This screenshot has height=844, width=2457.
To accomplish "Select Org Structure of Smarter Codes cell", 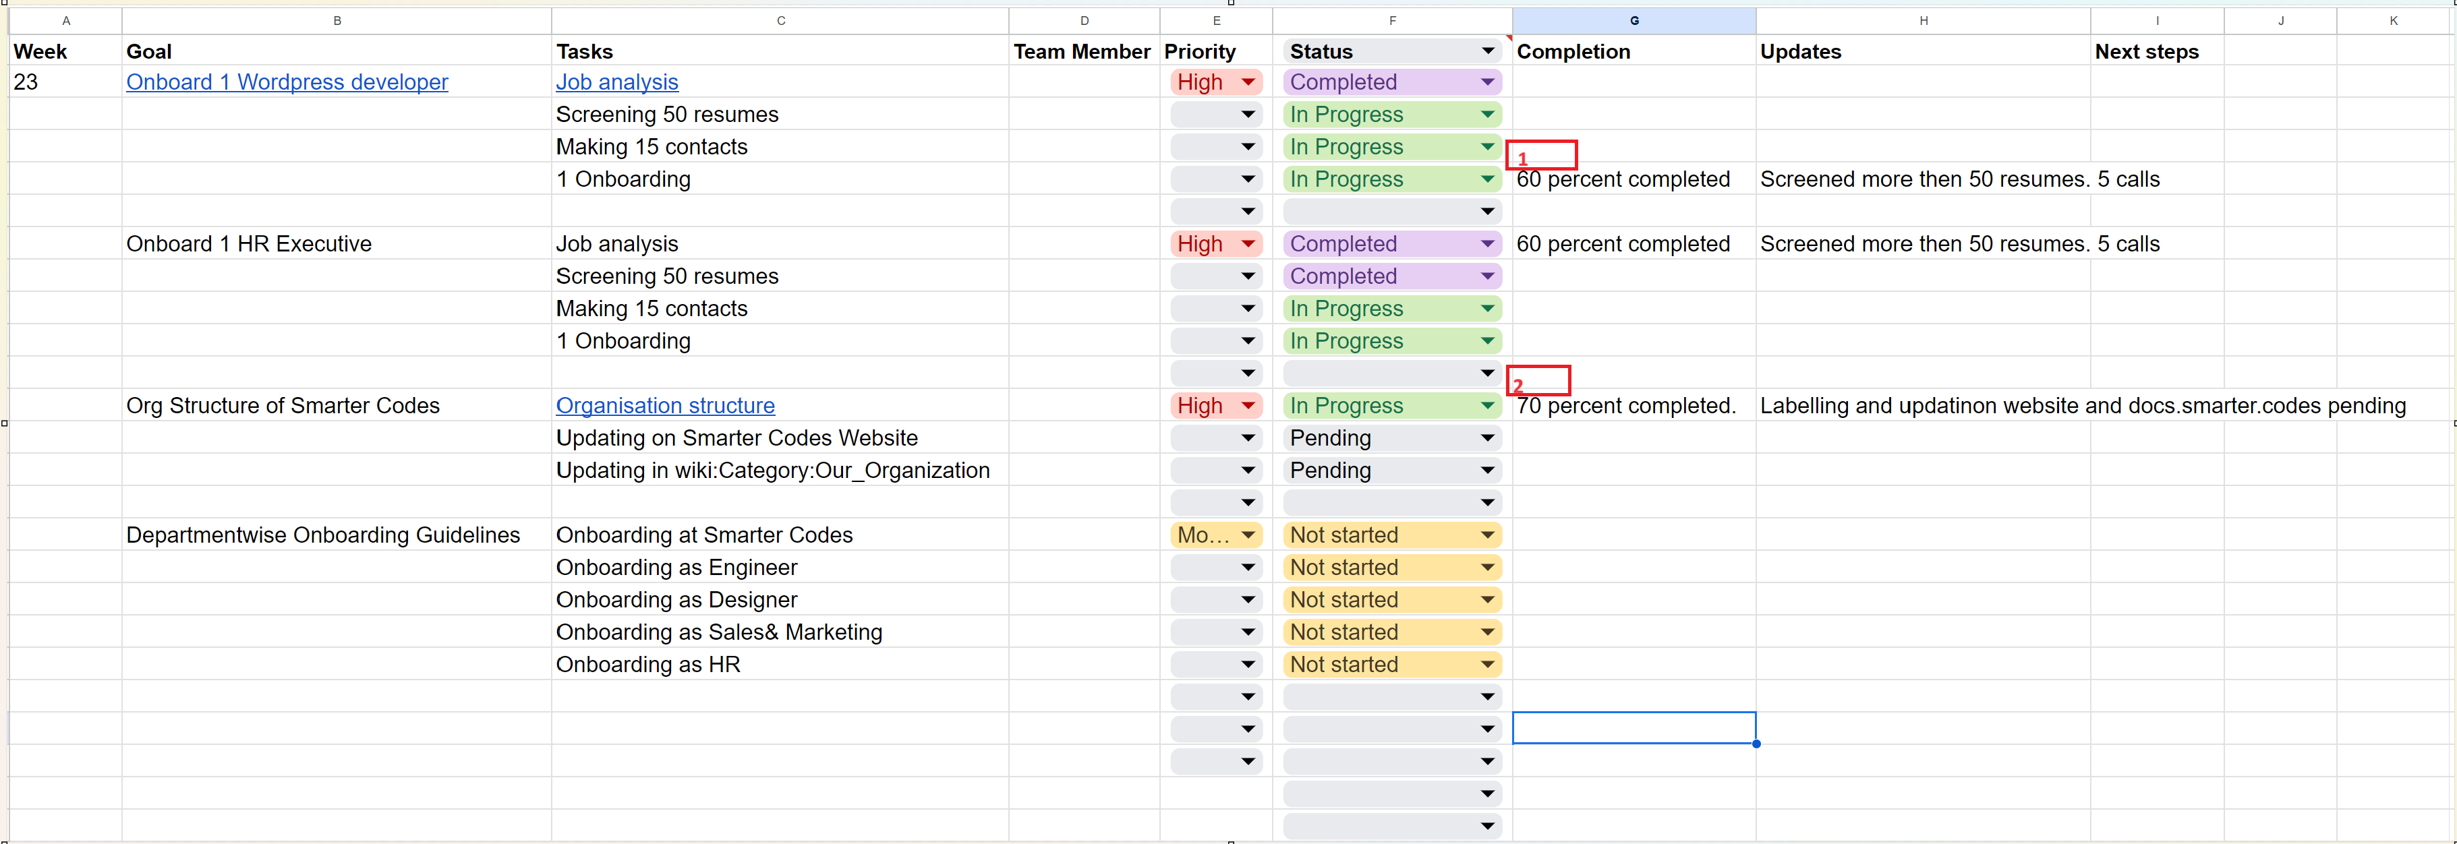I will tap(337, 405).
